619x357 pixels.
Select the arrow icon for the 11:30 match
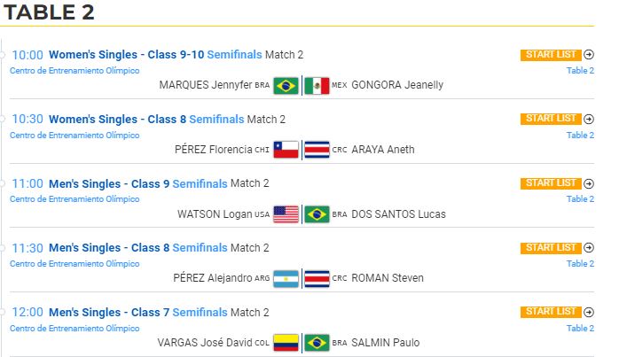pos(589,247)
